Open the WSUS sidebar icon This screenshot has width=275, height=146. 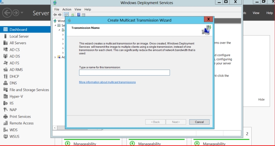[x=6, y=136]
